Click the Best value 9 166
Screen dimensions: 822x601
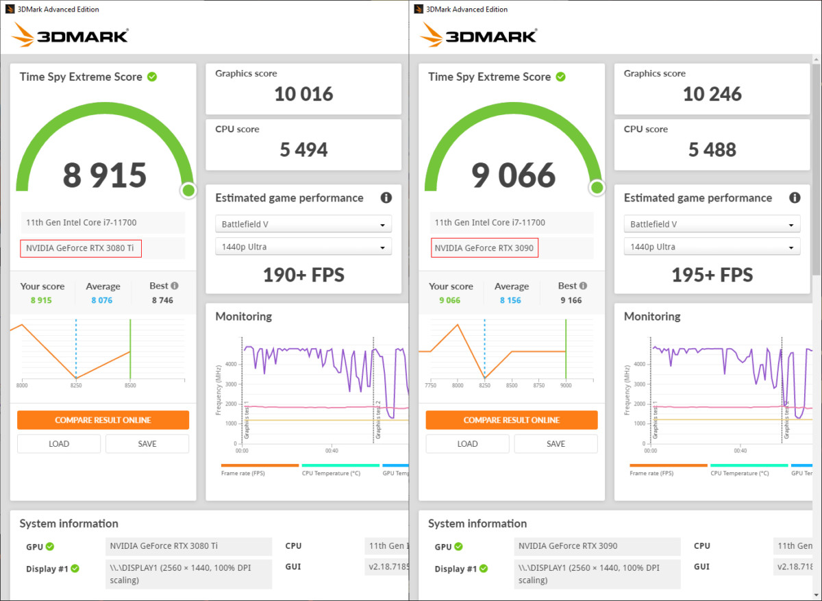coord(571,300)
